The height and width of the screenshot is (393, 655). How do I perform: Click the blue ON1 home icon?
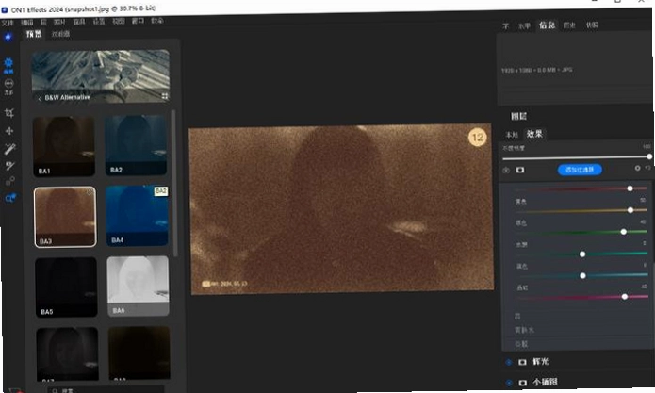pyautogui.click(x=8, y=37)
